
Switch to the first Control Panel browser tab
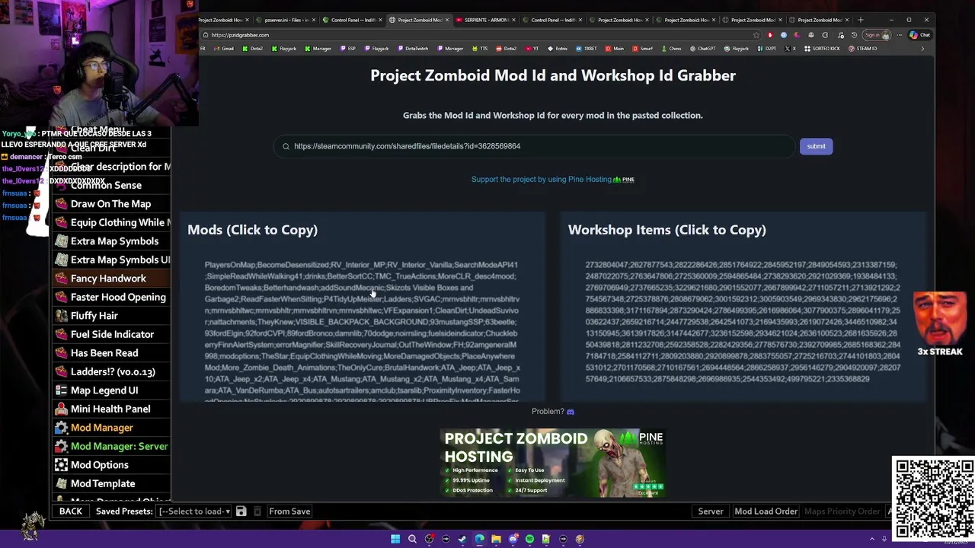click(x=353, y=20)
